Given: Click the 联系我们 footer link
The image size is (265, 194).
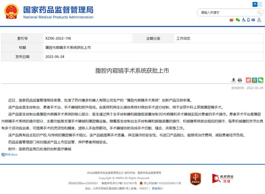Looking at the screenshot, I should [157, 188].
